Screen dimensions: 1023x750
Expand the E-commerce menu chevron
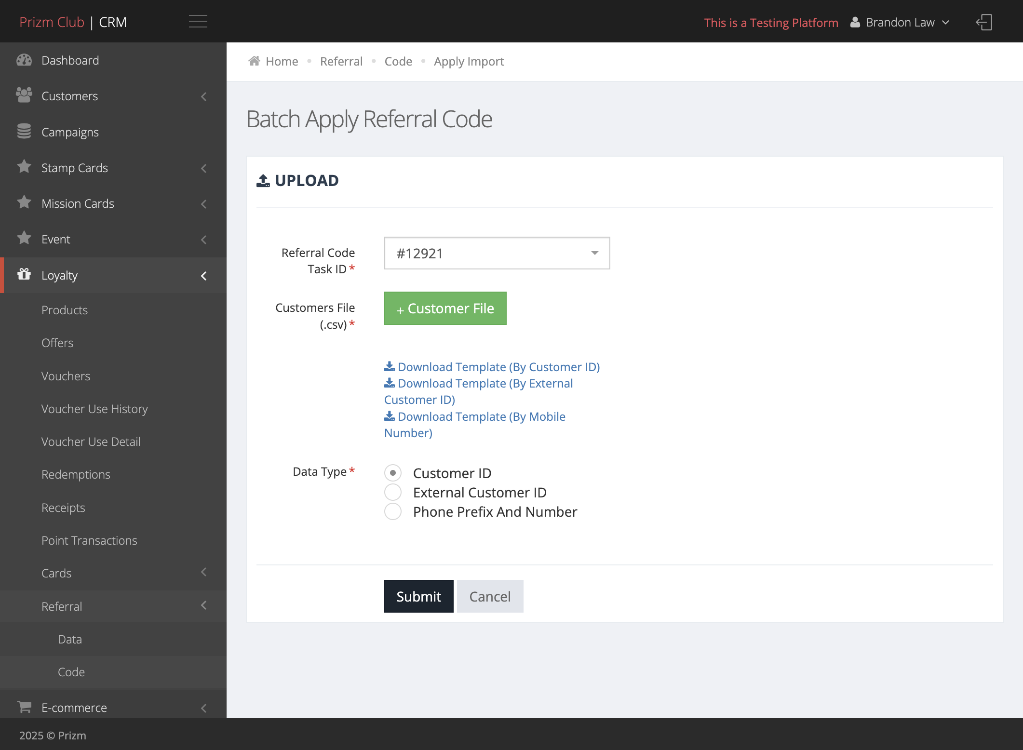[204, 708]
